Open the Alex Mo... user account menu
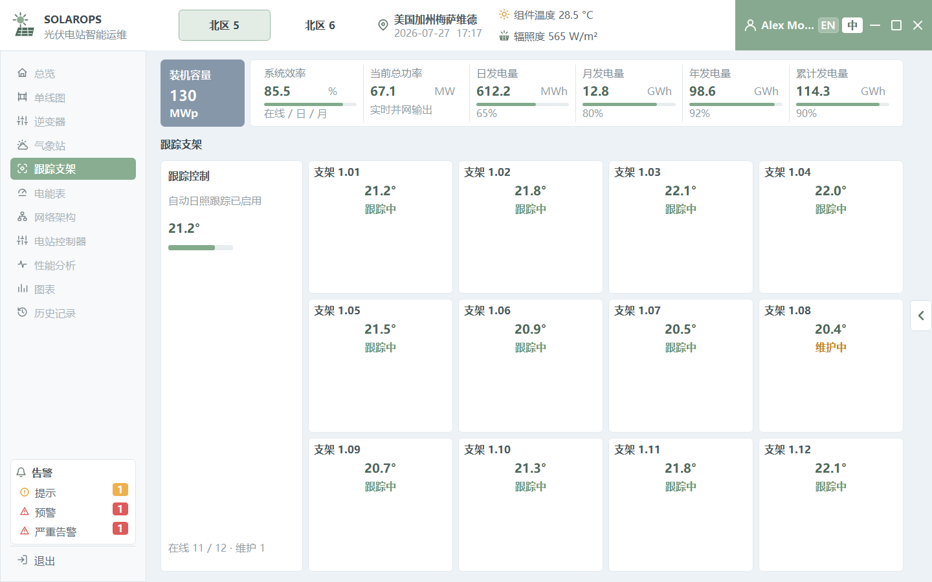 pyautogui.click(x=779, y=25)
